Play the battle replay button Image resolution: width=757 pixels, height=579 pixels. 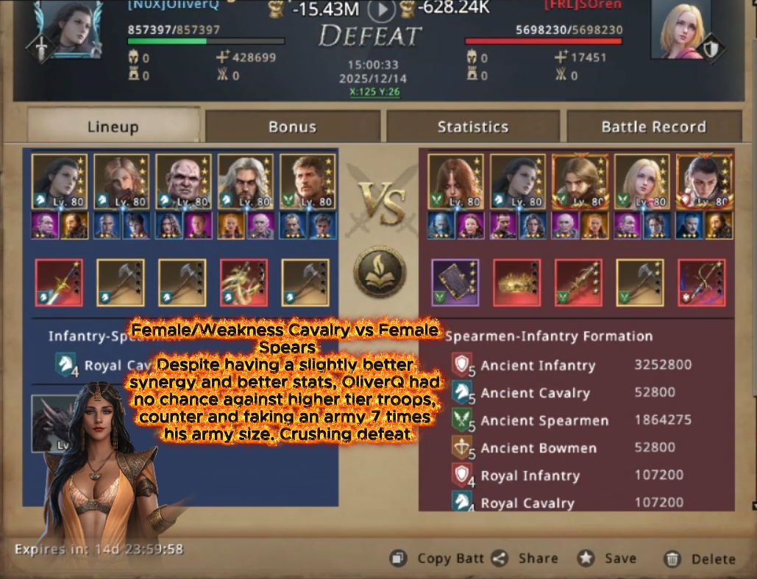(x=381, y=10)
